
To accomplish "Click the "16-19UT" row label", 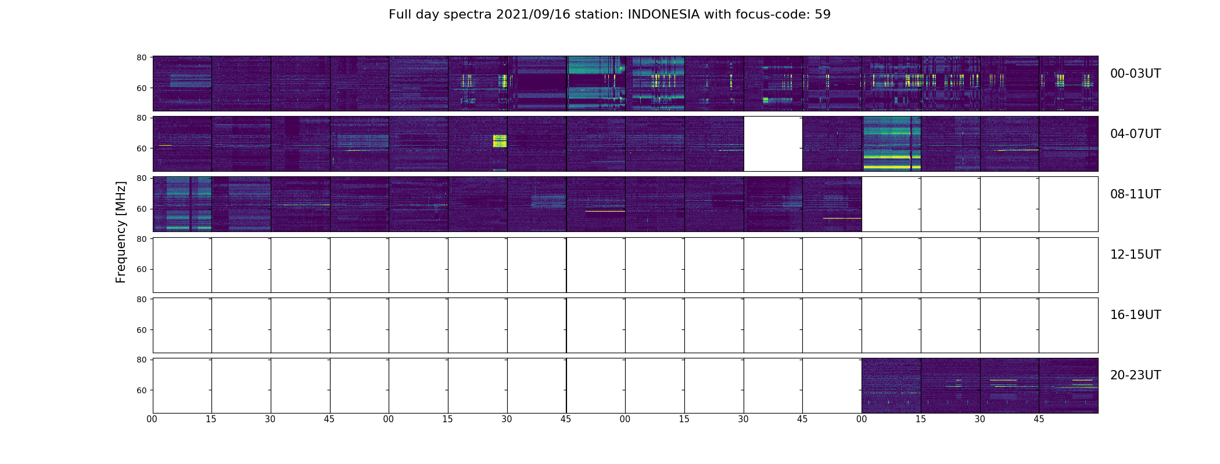I will point(1135,315).
